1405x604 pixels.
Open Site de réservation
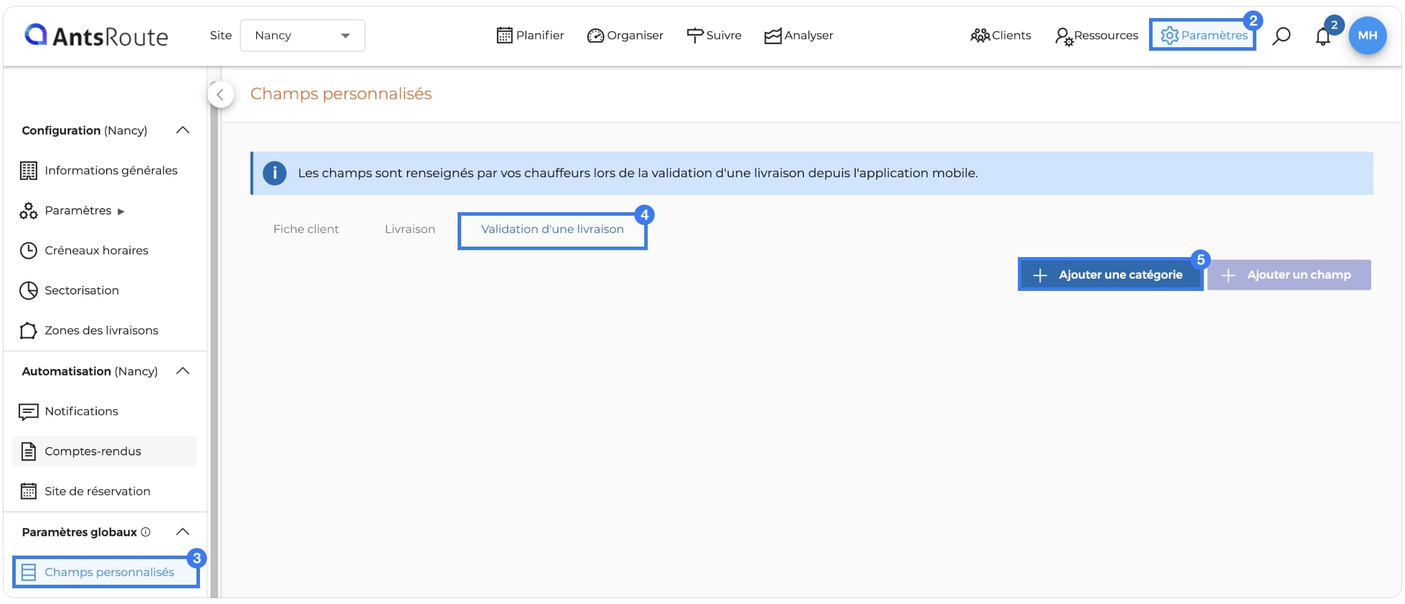coord(97,491)
